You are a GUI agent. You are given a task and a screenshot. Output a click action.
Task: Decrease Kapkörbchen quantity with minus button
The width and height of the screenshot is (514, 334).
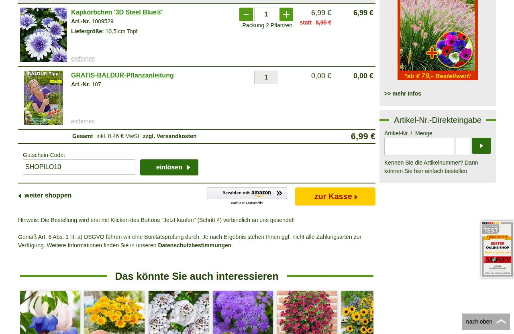coord(246,14)
